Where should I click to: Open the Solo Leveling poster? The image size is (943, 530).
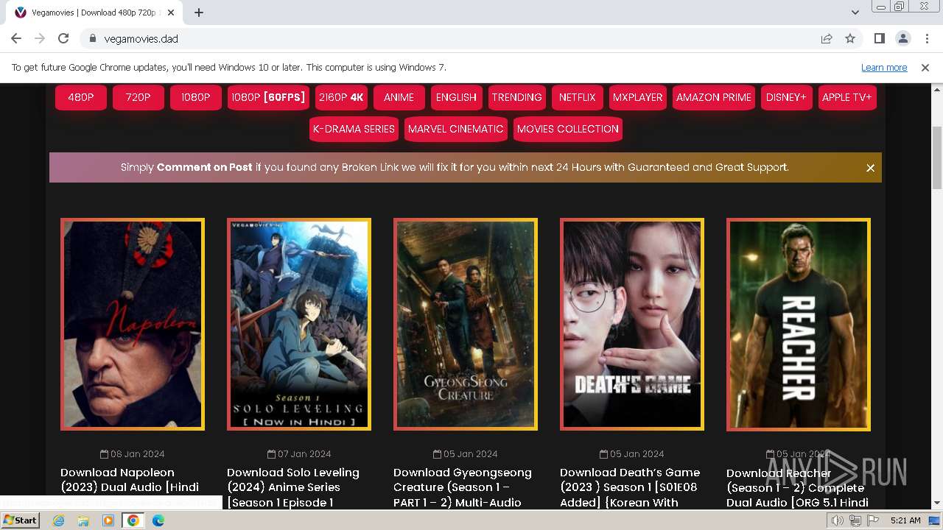299,324
